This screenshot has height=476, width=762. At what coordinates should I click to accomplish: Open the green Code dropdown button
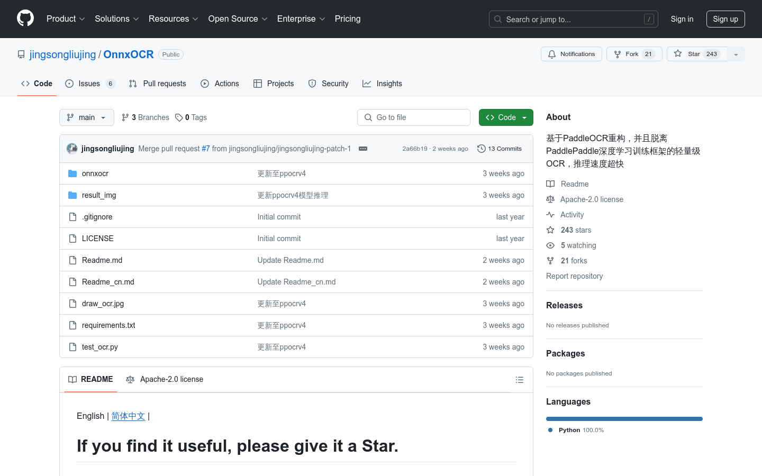pyautogui.click(x=506, y=117)
